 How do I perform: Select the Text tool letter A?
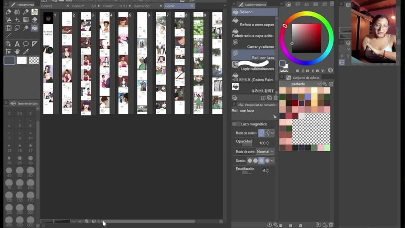[17, 44]
